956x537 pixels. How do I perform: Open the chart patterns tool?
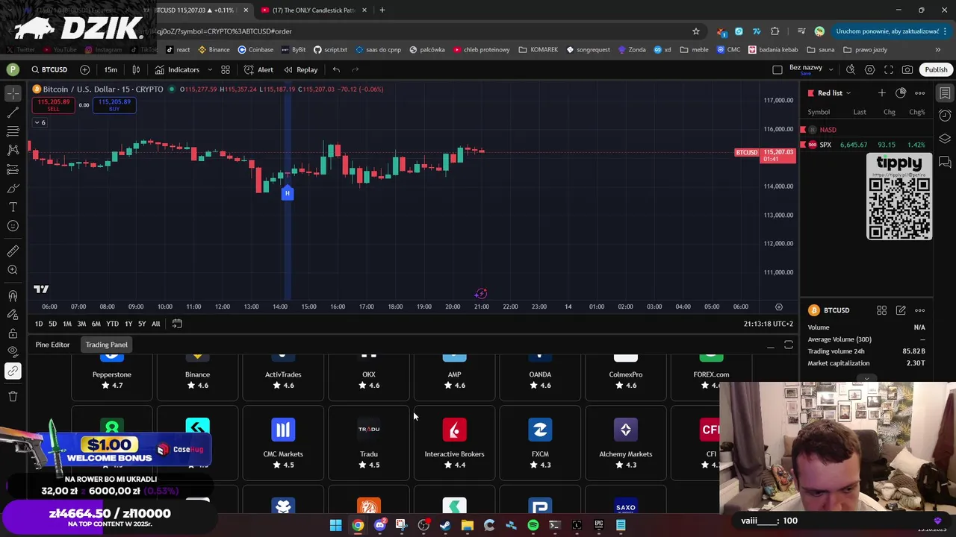pyautogui.click(x=13, y=150)
